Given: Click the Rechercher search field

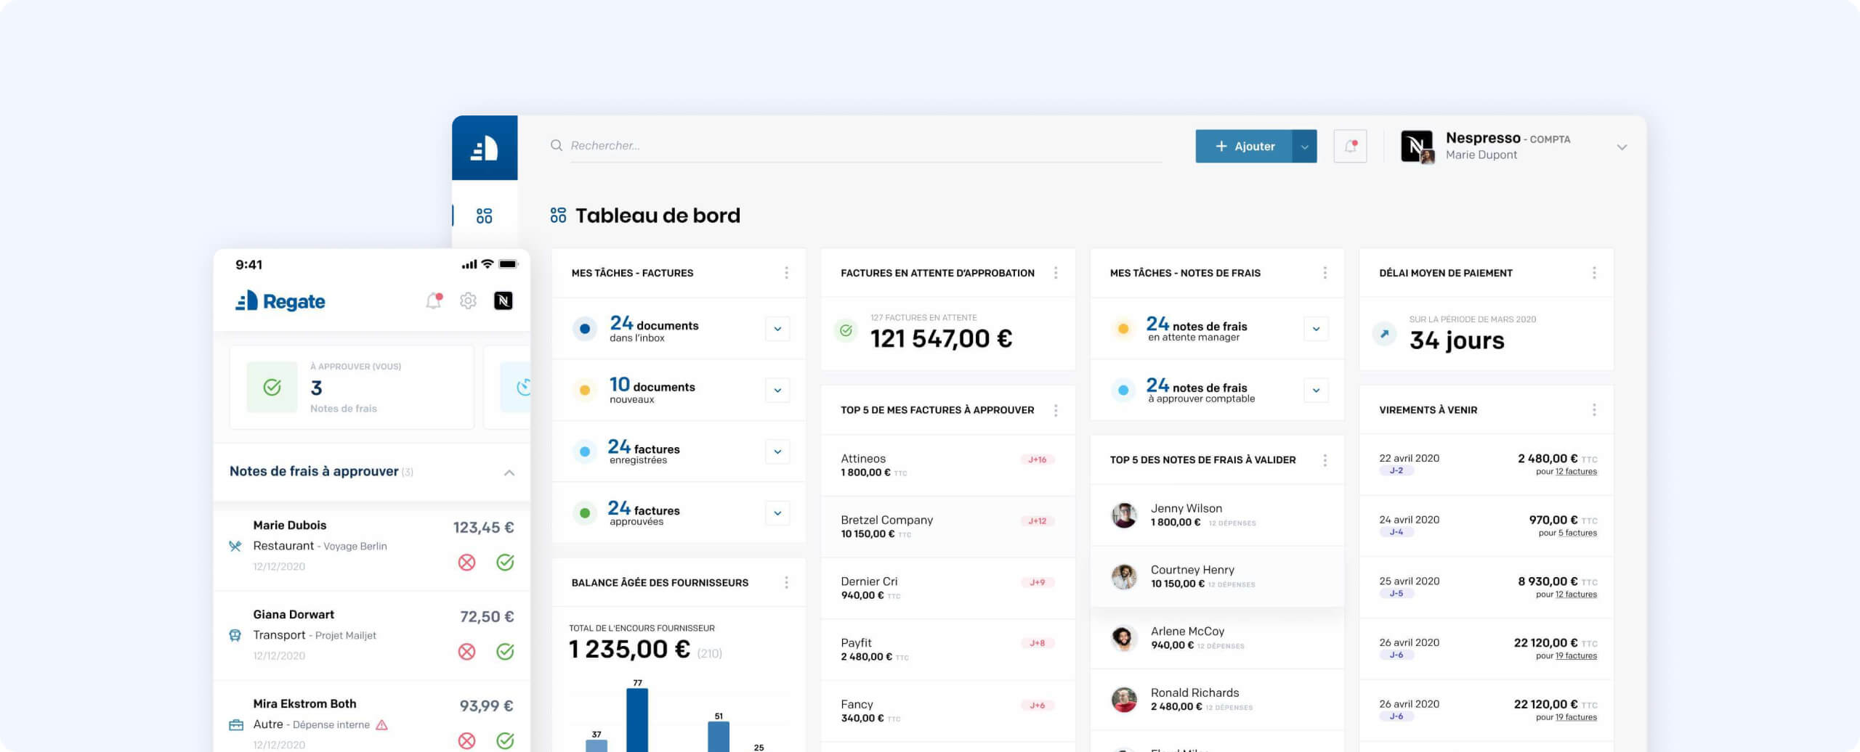Looking at the screenshot, I should (x=865, y=146).
